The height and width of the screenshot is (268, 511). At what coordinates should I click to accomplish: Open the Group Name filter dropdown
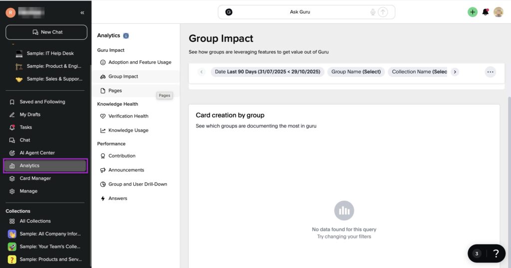356,72
